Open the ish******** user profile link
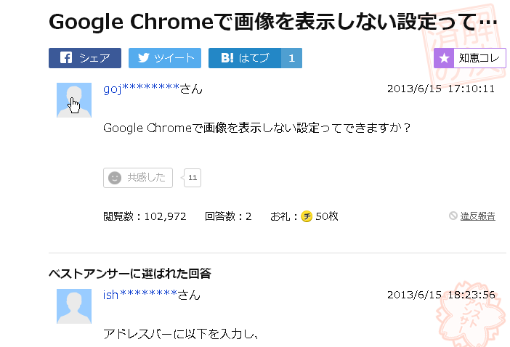The width and height of the screenshot is (510, 347). (141, 295)
